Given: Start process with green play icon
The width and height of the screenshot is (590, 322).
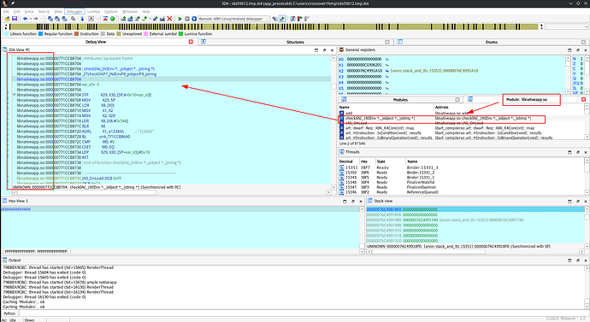Looking at the screenshot, I should tap(180, 19).
